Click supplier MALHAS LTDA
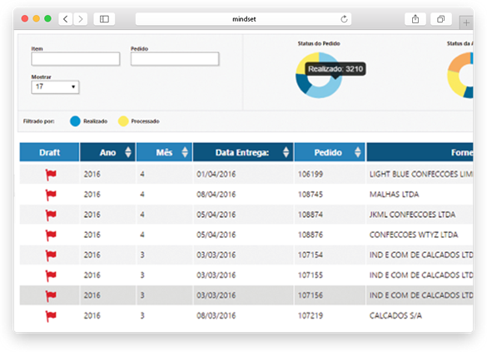The height and width of the screenshot is (352, 487). point(394,195)
